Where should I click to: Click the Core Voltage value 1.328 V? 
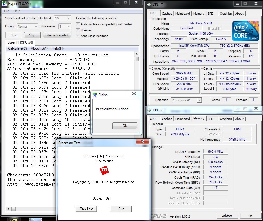(221, 39)
